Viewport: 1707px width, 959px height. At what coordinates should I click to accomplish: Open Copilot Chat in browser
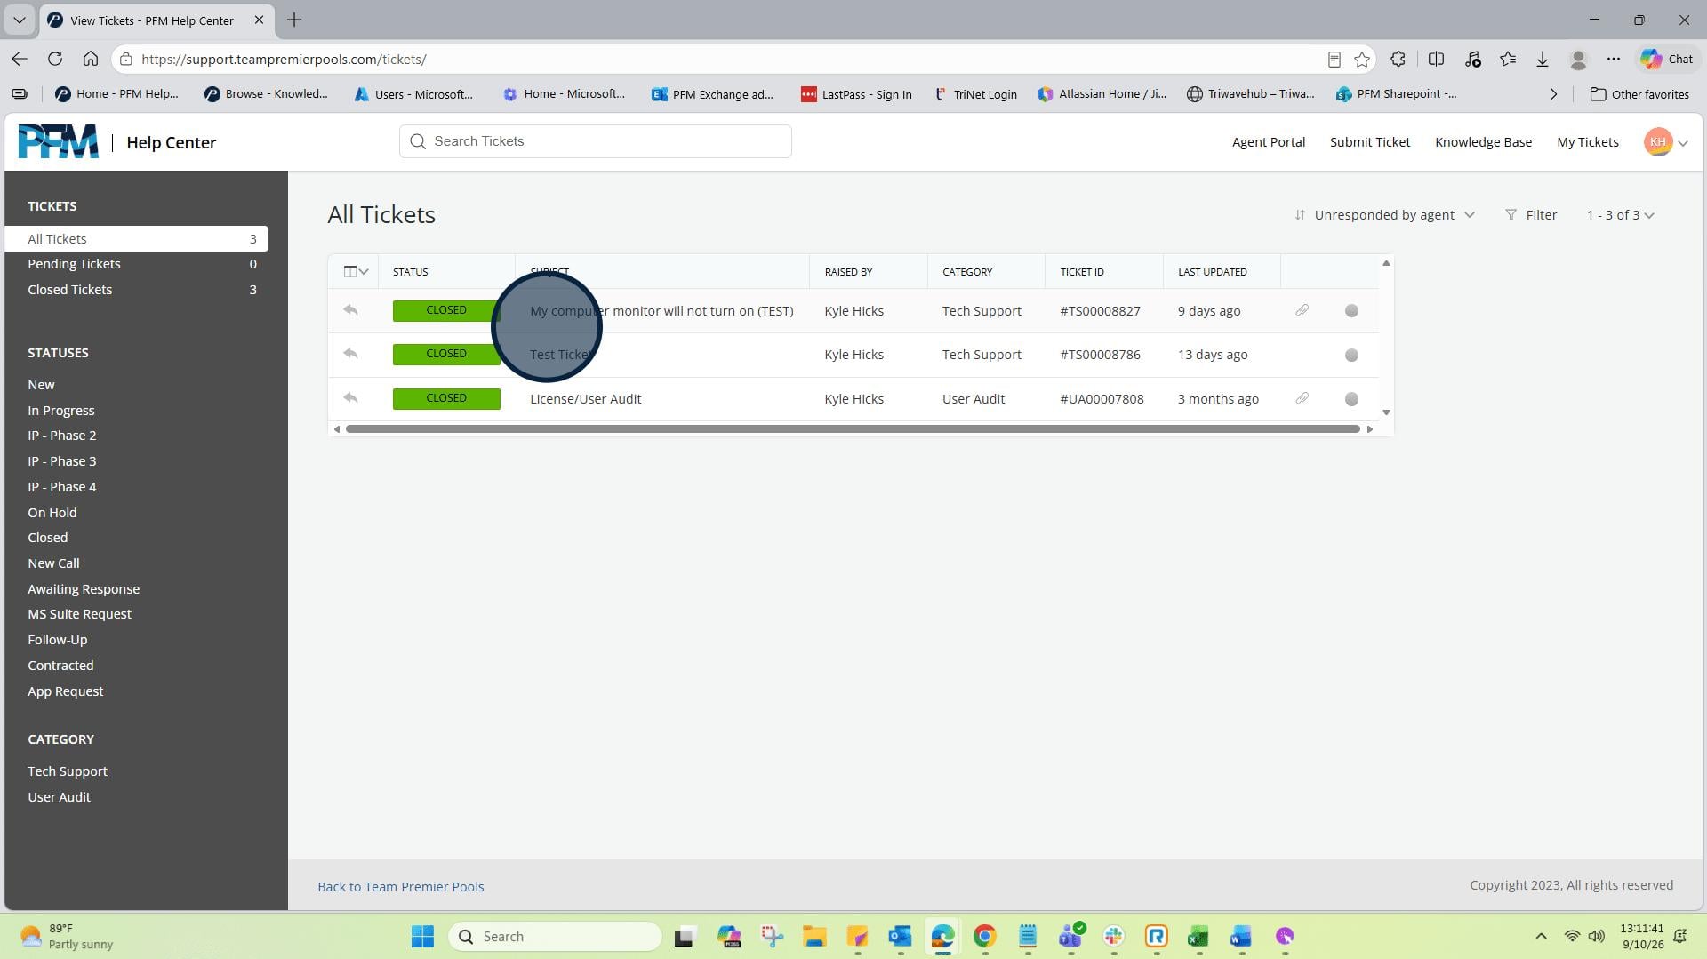pyautogui.click(x=1667, y=59)
